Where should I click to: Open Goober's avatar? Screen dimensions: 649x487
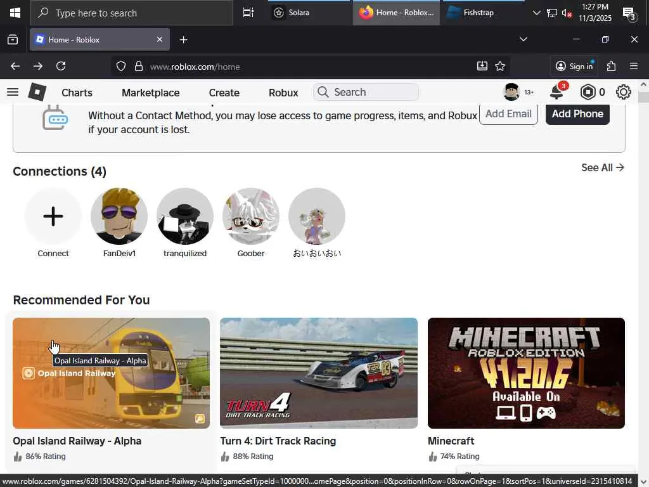[251, 216]
